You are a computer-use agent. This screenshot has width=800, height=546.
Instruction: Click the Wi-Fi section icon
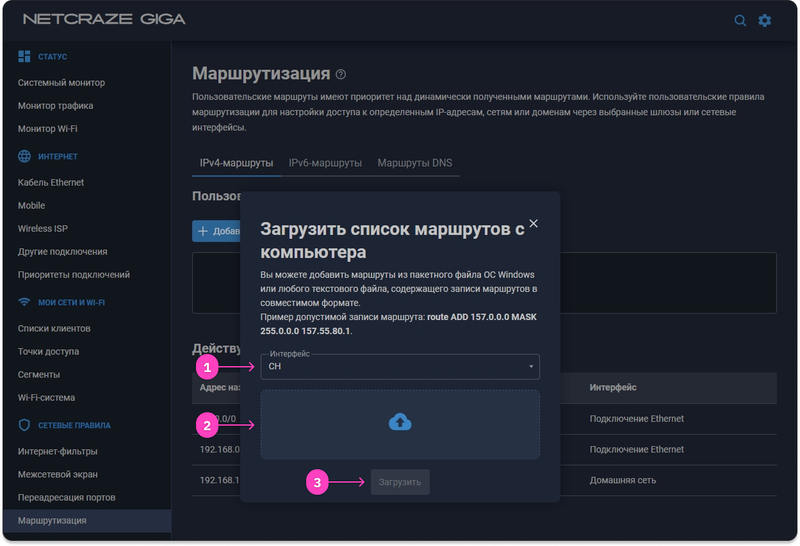click(x=24, y=302)
